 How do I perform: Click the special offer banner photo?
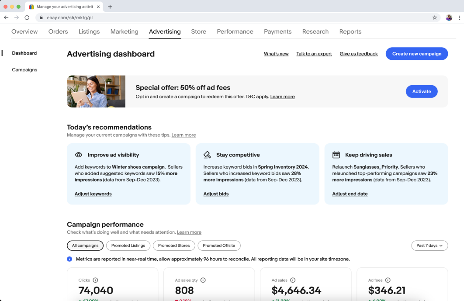96,91
